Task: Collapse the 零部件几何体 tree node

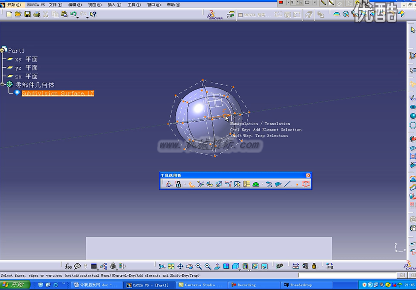Action: 2,84
